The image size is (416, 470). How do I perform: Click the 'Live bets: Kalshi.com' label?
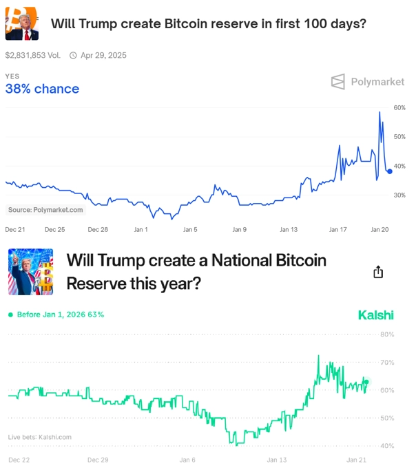(40, 437)
